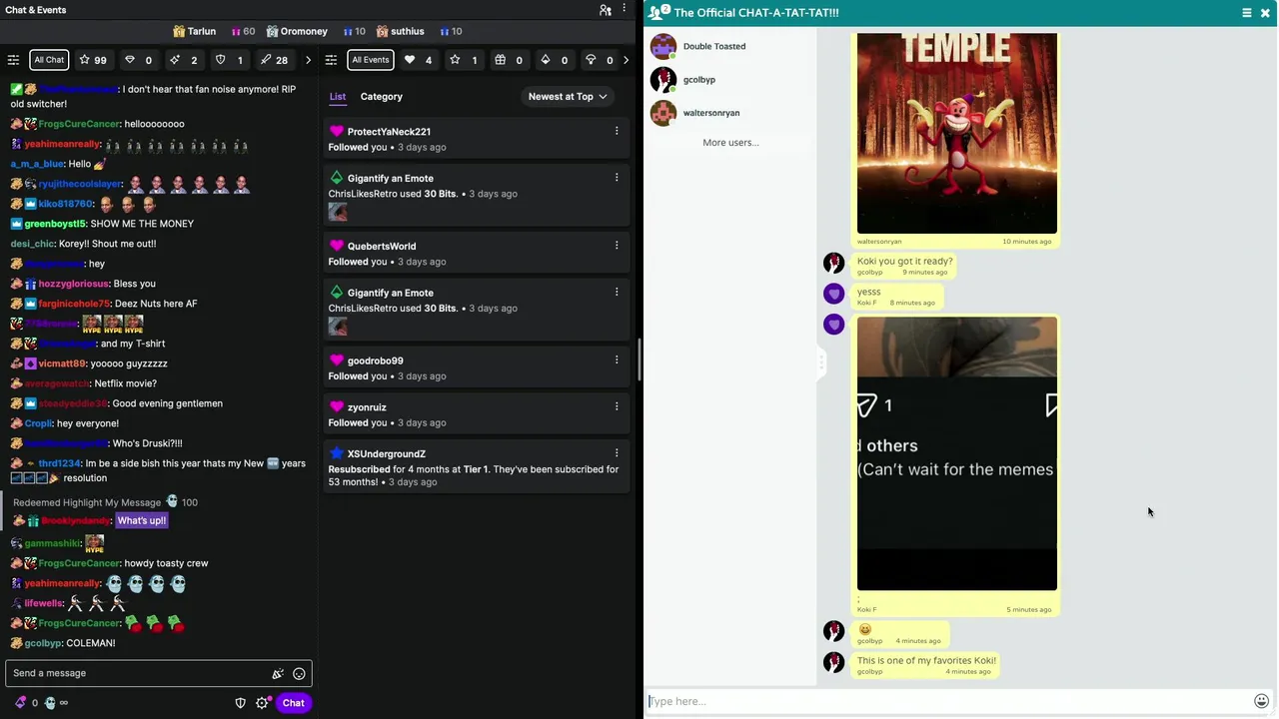
Task: Click the thrd1234 username in chat
Action: 59,463
